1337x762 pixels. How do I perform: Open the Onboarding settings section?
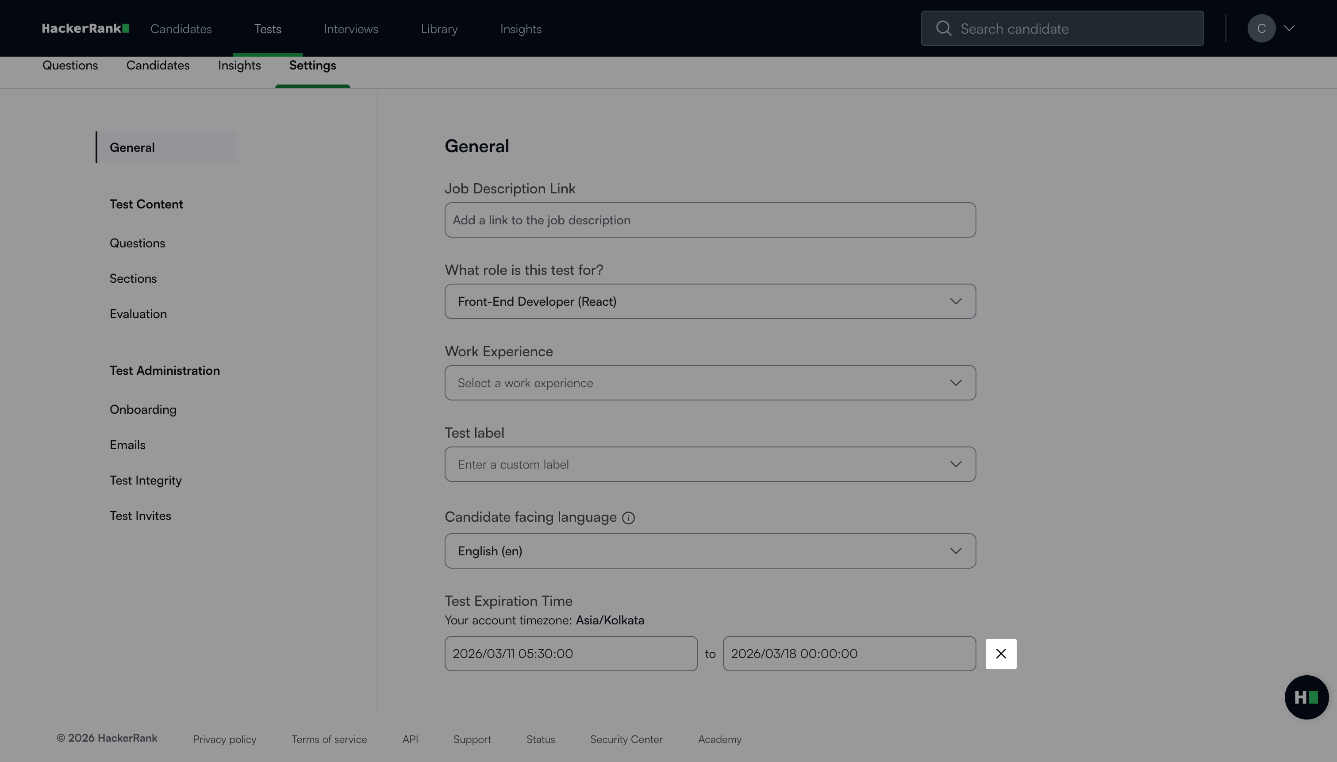tap(143, 410)
